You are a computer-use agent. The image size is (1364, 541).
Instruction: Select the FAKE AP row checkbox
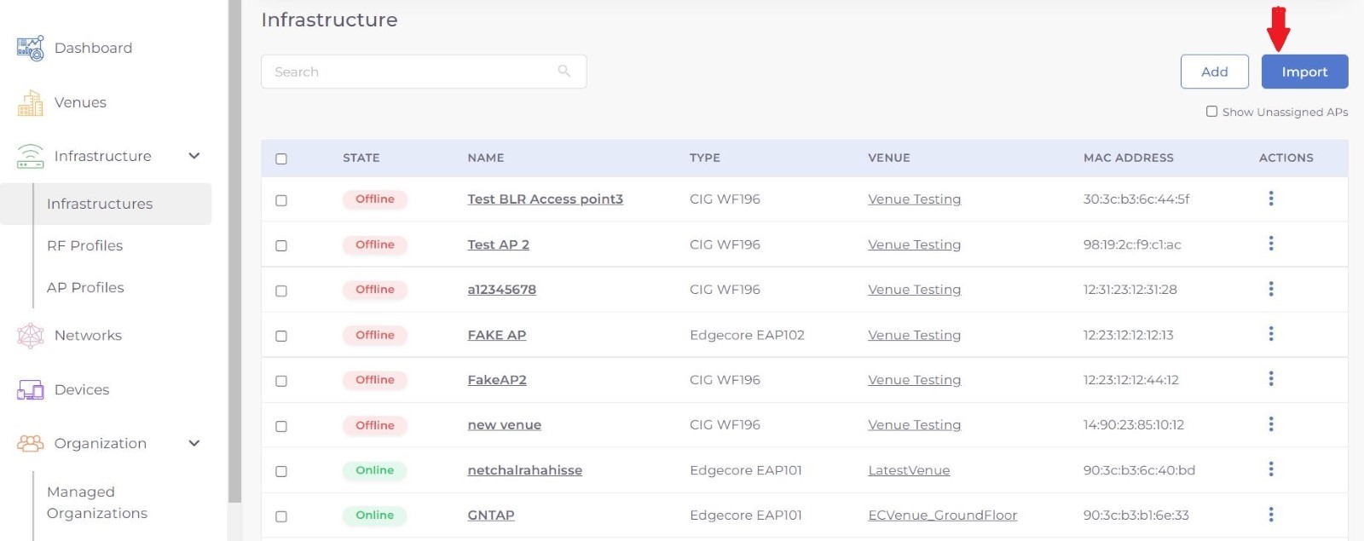[281, 336]
